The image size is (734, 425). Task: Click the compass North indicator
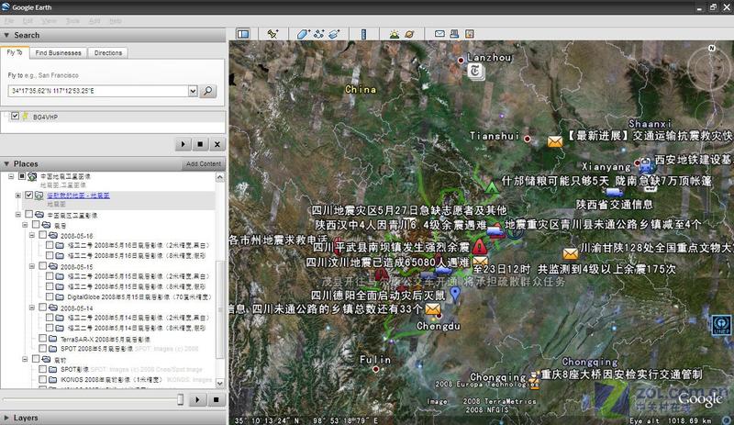(712, 49)
